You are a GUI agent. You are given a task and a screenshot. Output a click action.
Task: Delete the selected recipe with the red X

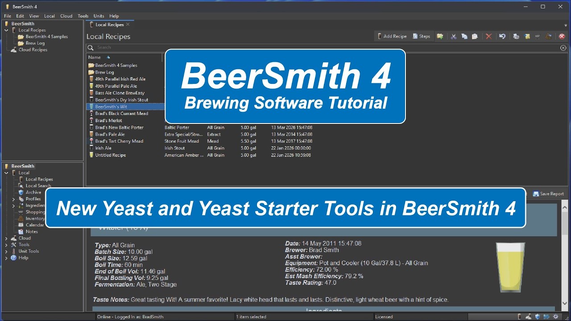(488, 37)
